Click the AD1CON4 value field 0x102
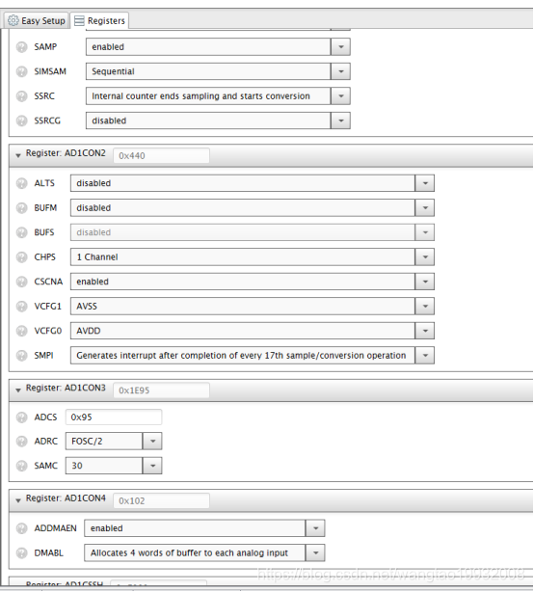 coord(161,500)
